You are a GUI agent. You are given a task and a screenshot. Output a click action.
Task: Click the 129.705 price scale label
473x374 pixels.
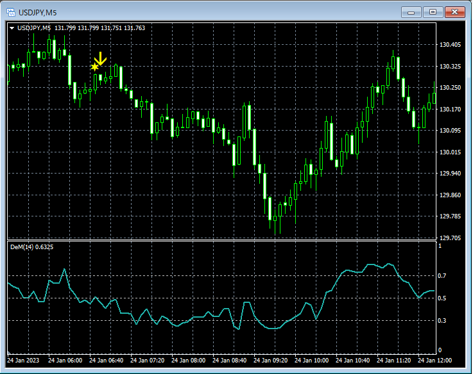click(x=451, y=238)
